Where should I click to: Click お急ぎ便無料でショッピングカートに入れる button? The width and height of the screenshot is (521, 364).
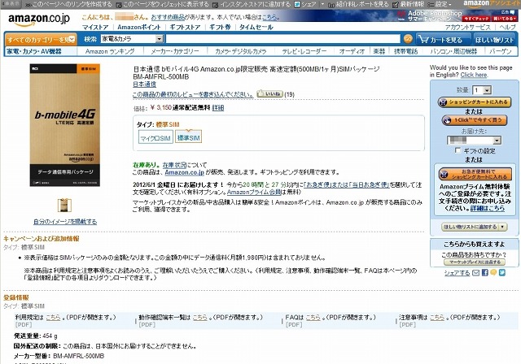[475, 174]
